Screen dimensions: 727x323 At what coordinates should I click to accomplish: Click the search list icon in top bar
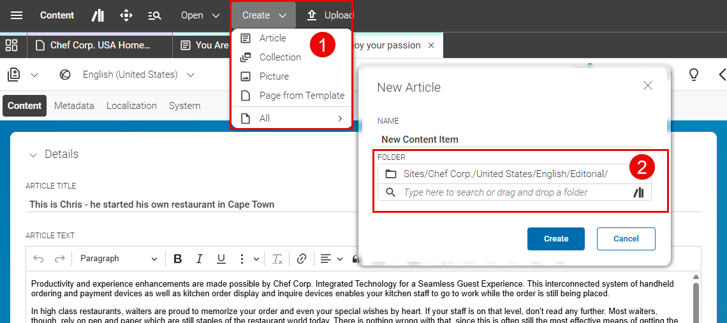coord(154,16)
